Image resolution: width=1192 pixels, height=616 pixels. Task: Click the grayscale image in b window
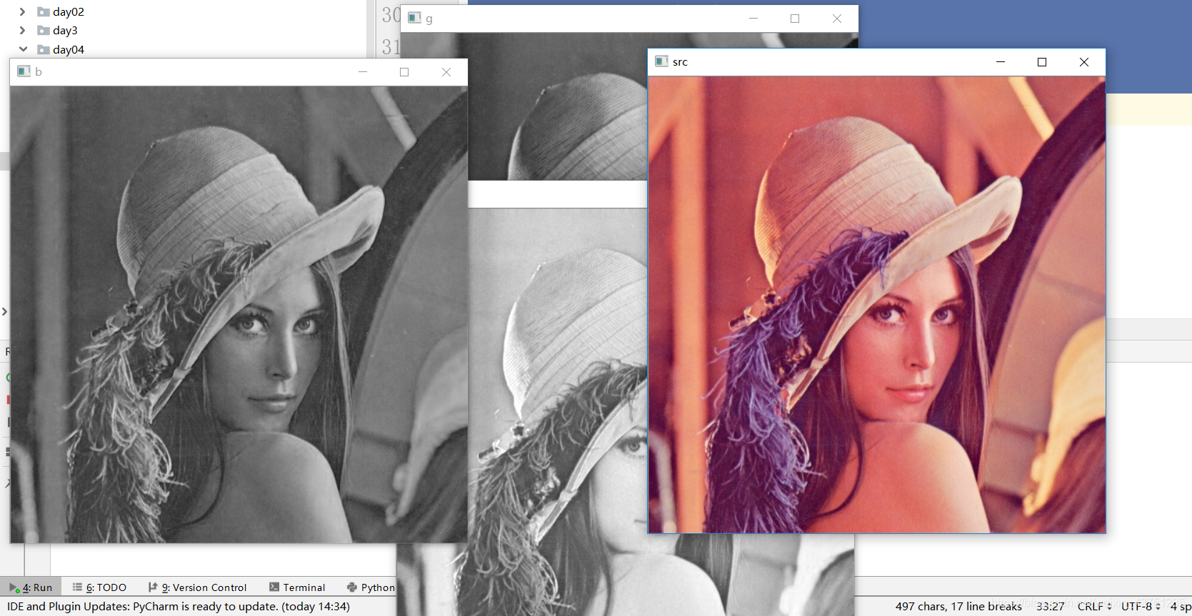239,315
